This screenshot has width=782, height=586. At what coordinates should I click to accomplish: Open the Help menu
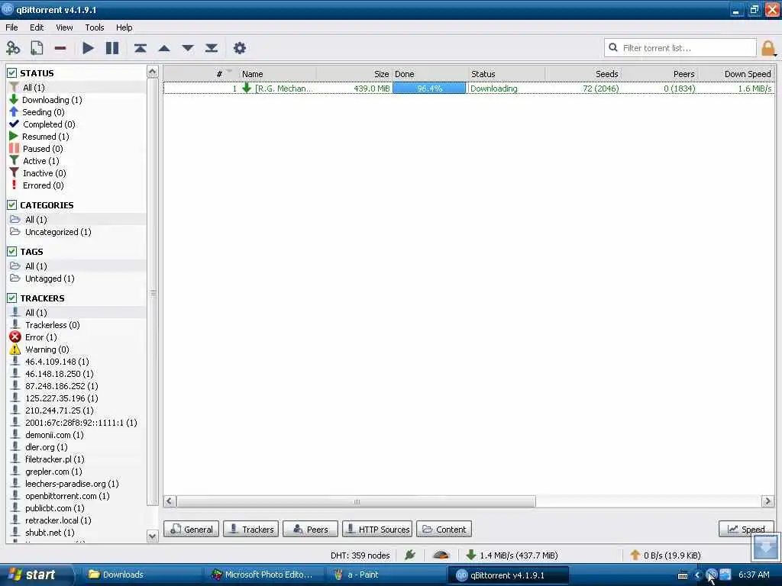(x=124, y=27)
